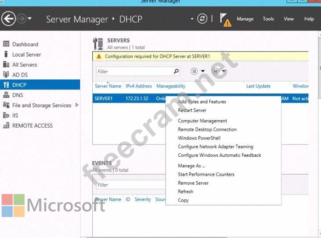
Task: Choose Refresh from context menu
Action: [x=186, y=192]
